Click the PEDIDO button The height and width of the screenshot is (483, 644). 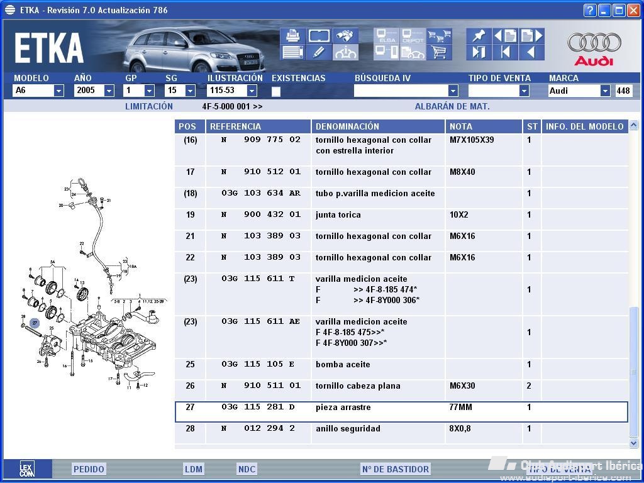coord(89,469)
